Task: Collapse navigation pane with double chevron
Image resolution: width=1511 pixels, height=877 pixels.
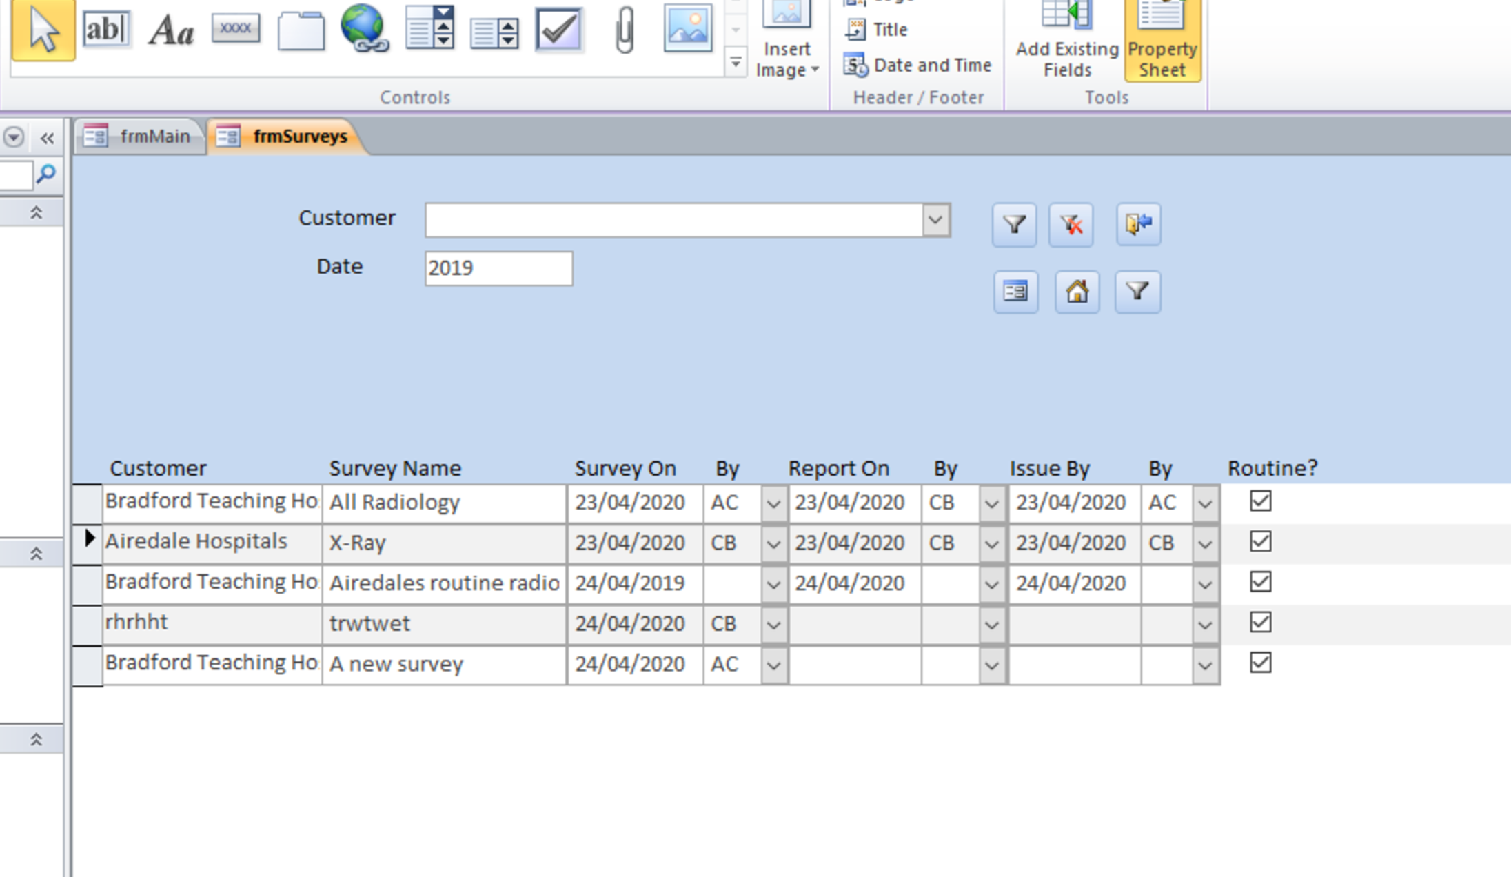Action: point(47,138)
